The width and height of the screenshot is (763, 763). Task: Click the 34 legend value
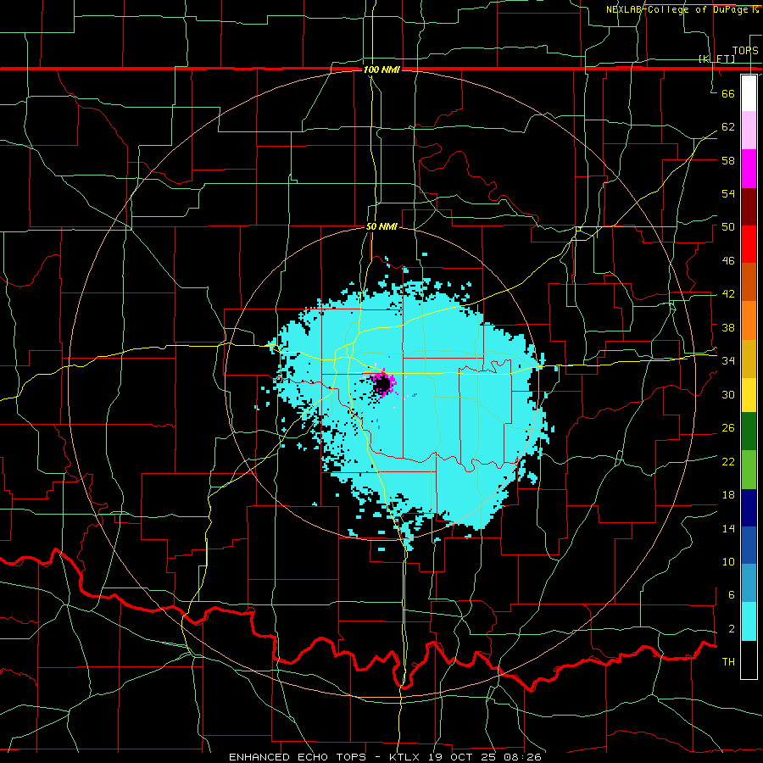pos(728,360)
